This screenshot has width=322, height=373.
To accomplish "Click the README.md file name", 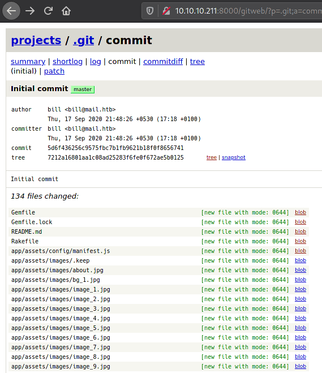I will click(x=27, y=231).
